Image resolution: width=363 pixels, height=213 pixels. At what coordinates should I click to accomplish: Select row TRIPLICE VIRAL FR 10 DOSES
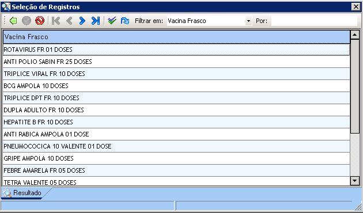click(x=176, y=74)
